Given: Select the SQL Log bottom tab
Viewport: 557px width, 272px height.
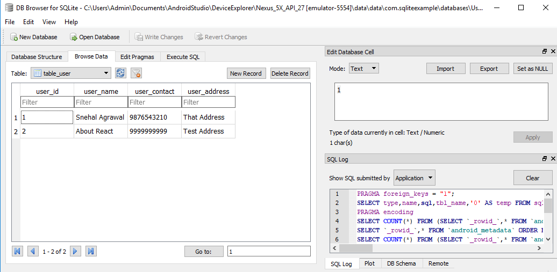Looking at the screenshot, I should click(341, 264).
